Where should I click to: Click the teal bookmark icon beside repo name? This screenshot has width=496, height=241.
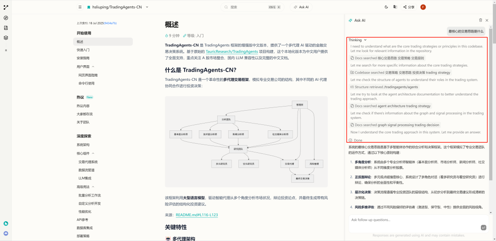(89, 7)
